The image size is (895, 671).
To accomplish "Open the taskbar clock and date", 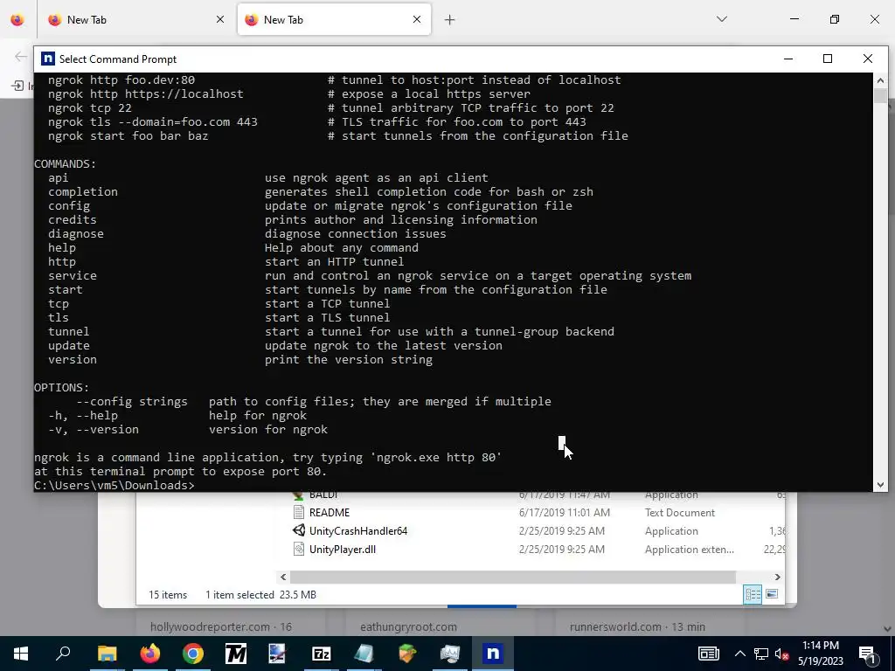I will click(x=820, y=654).
